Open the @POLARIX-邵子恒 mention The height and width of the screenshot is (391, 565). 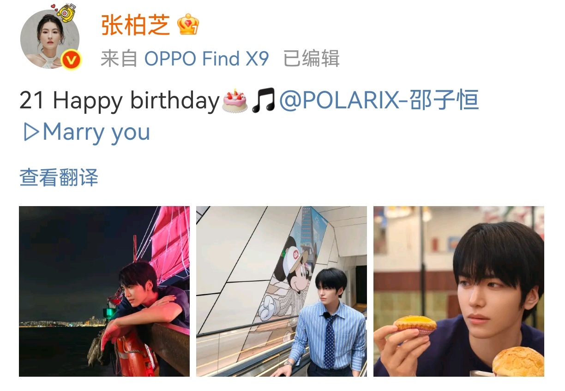[379, 101]
